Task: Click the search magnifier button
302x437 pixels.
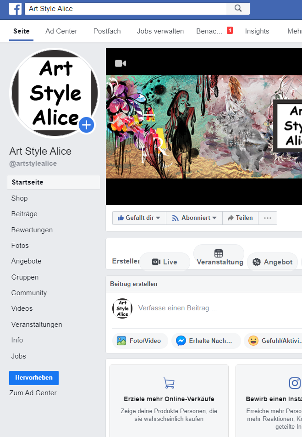Action: [238, 8]
